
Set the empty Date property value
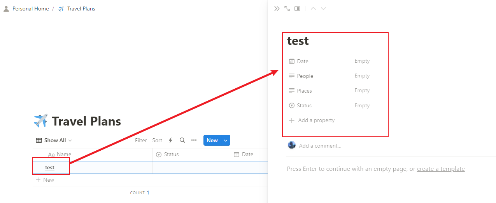click(x=362, y=61)
